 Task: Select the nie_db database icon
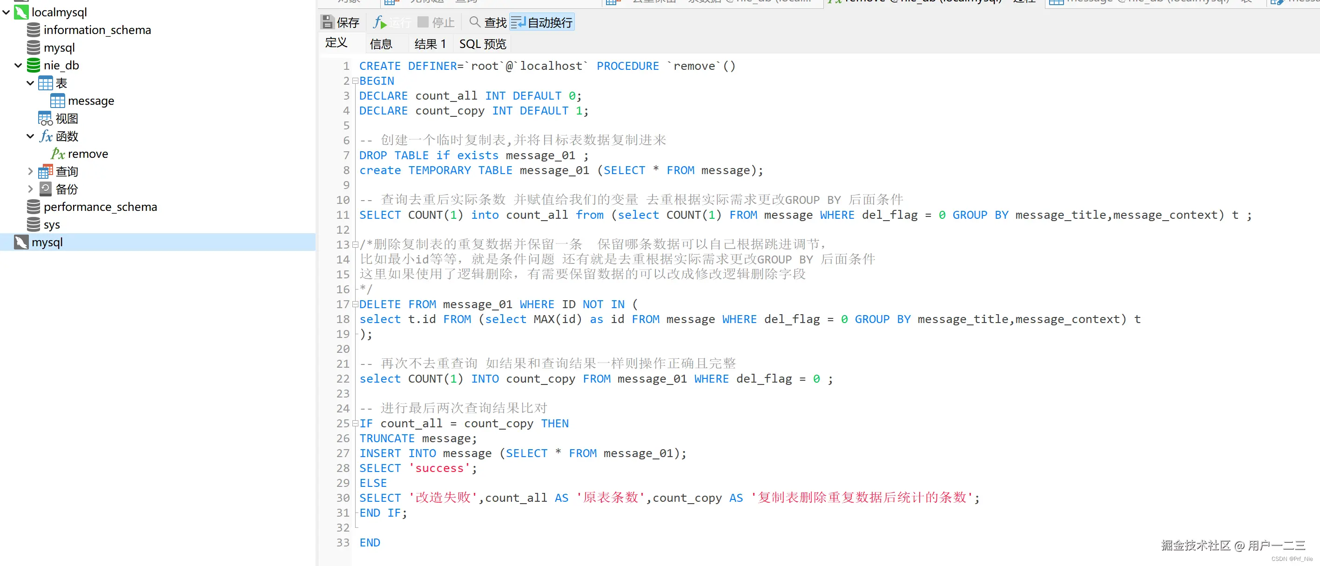coord(34,65)
